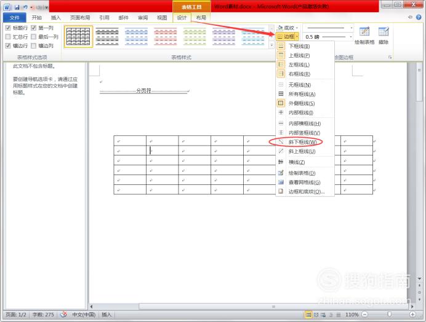Switch to web layout view icon

[x=323, y=315]
